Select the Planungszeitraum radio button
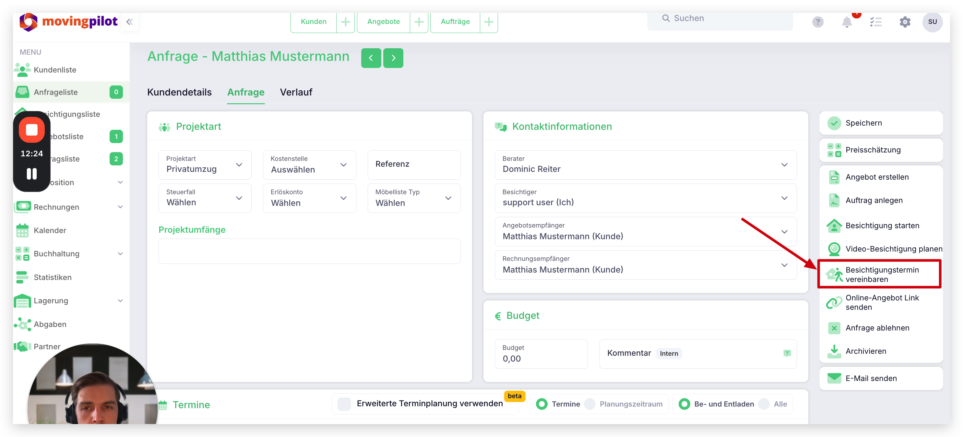 point(589,404)
